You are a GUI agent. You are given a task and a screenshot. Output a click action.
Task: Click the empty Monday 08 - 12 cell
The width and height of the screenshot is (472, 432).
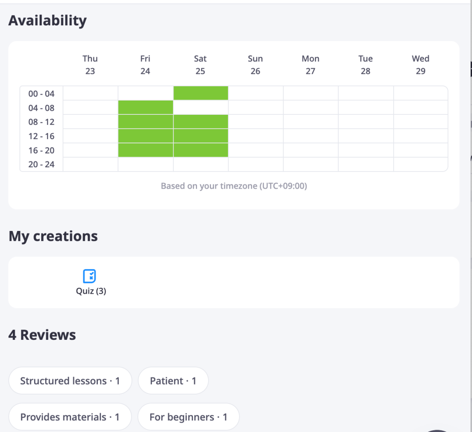click(311, 122)
